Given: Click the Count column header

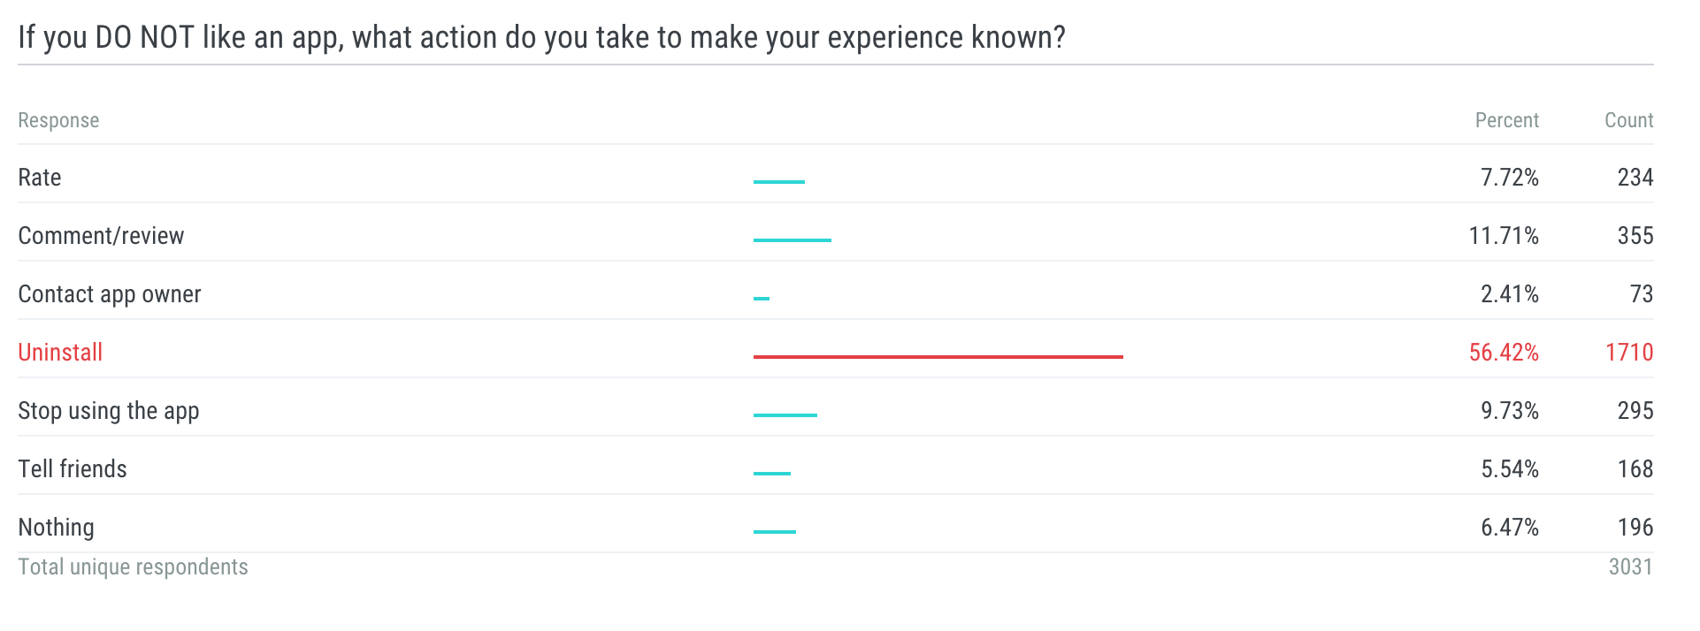Looking at the screenshot, I should click(x=1629, y=121).
